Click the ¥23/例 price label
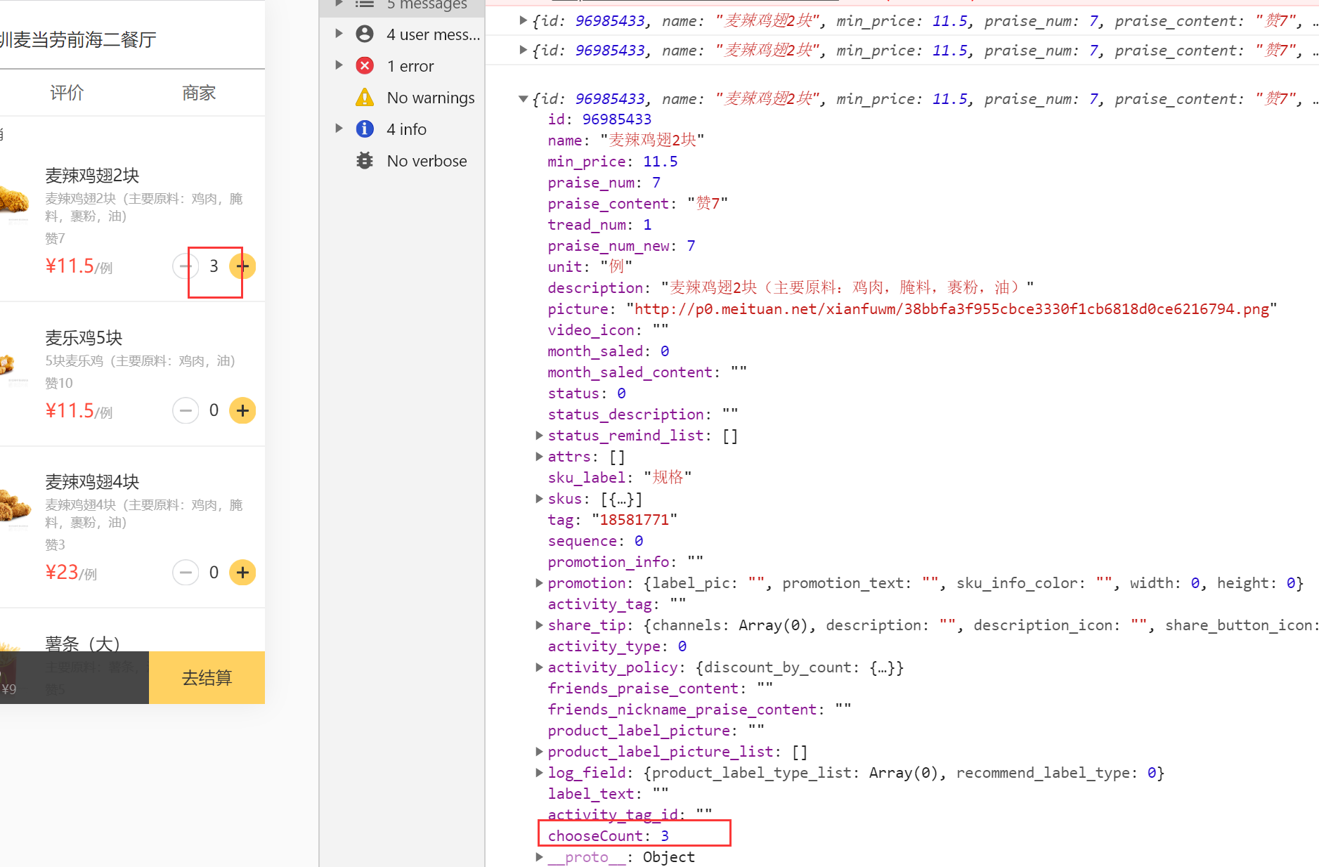The image size is (1319, 867). coord(71,573)
